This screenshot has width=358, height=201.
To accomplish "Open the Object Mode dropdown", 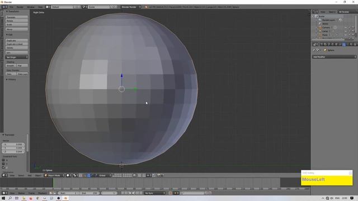I will pyautogui.click(x=54, y=175).
